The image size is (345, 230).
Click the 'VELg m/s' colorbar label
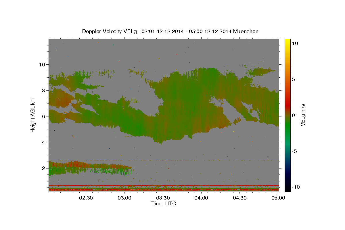(x=303, y=115)
